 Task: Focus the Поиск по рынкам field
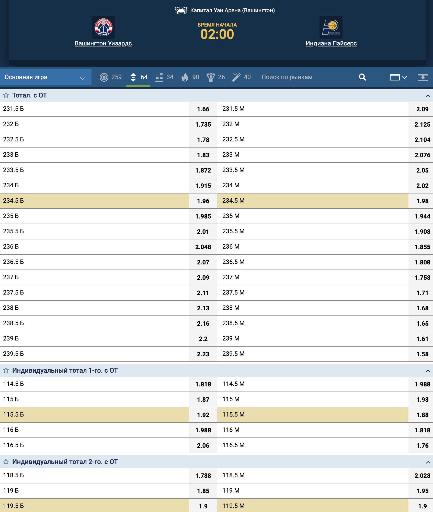[308, 77]
